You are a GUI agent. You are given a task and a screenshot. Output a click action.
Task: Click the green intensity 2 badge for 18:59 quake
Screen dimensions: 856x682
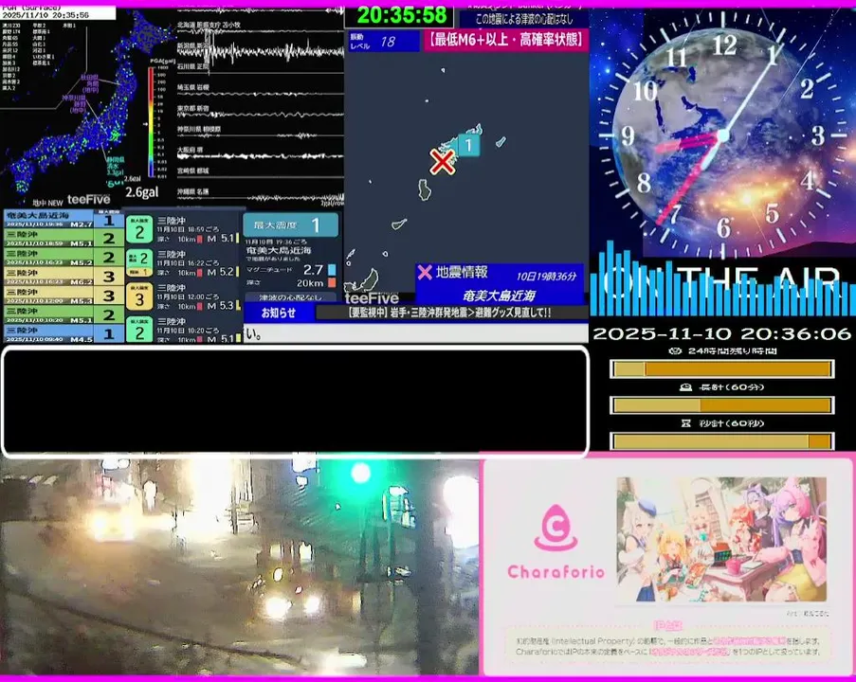coord(139,229)
